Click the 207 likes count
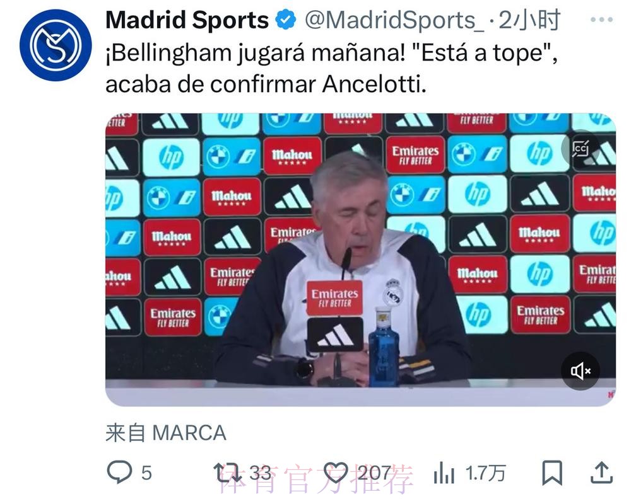Screen dimensions: 636x504 click(x=374, y=472)
